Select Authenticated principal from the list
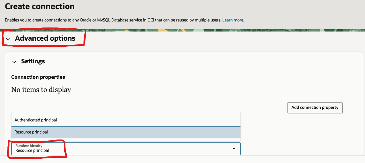This screenshot has width=365, height=163. pos(36,120)
